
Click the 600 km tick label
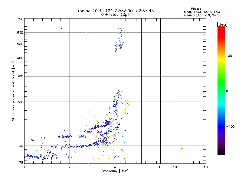(20, 32)
